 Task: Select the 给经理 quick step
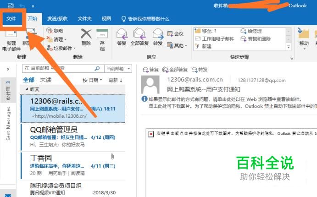point(251,31)
